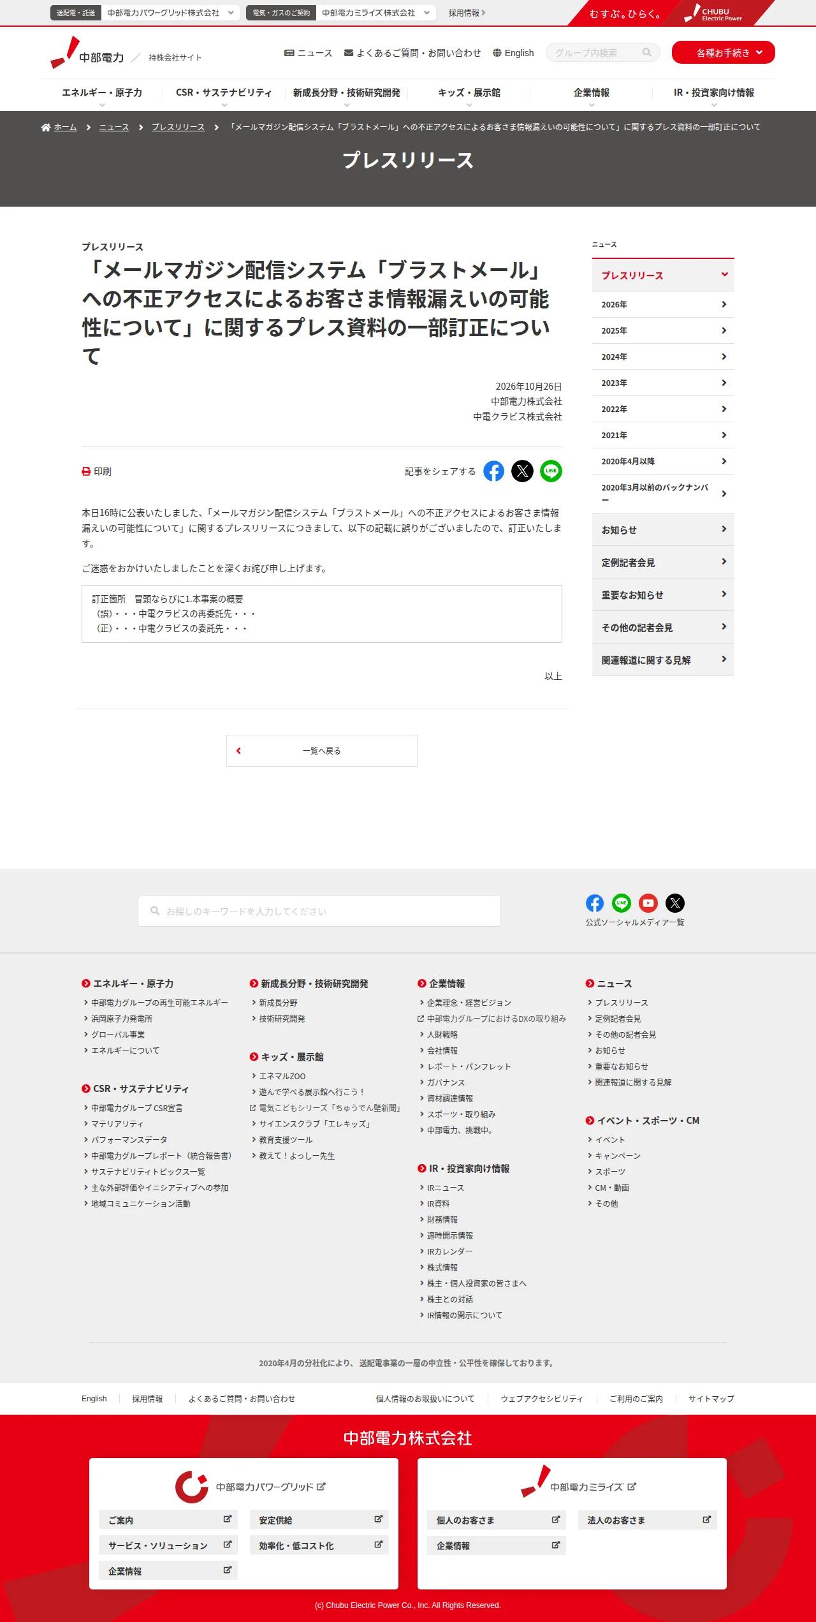This screenshot has height=1622, width=816.
Task: Focus the footer keyword search field
Action: click(x=319, y=911)
